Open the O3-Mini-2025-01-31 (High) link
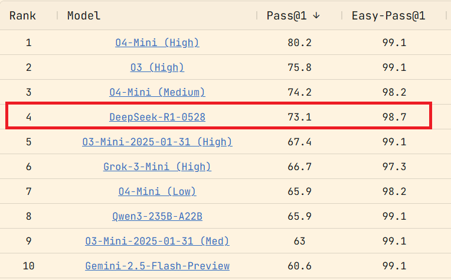Image resolution: width=451 pixels, height=280 pixels. point(157,142)
